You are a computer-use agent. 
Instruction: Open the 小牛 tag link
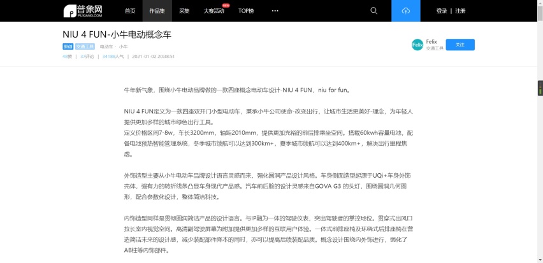[123, 46]
